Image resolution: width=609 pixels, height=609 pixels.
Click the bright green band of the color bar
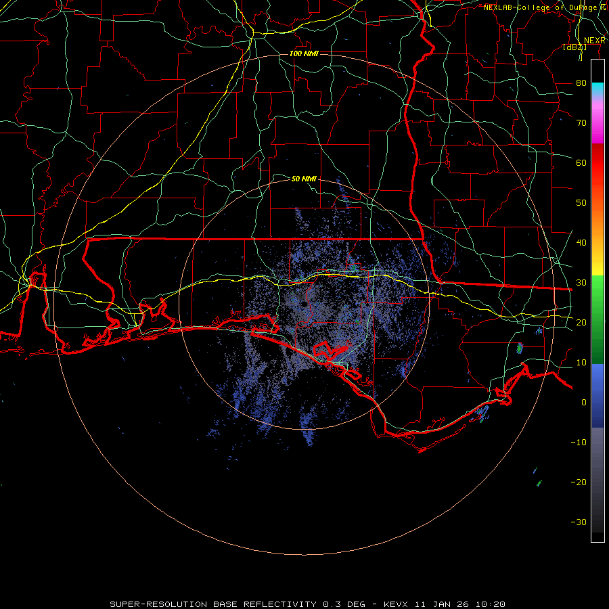coord(597,295)
